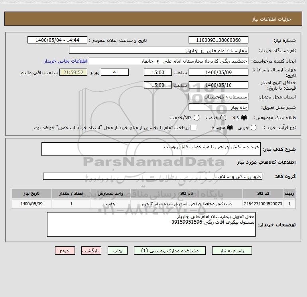Viewport: 307px width, 297px height.
Task: Click the product name cell دستکش محافظ جراحی
Action: (x=187, y=204)
